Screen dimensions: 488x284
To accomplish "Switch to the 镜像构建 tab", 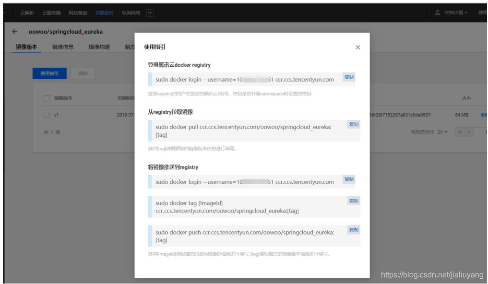I will coord(99,47).
